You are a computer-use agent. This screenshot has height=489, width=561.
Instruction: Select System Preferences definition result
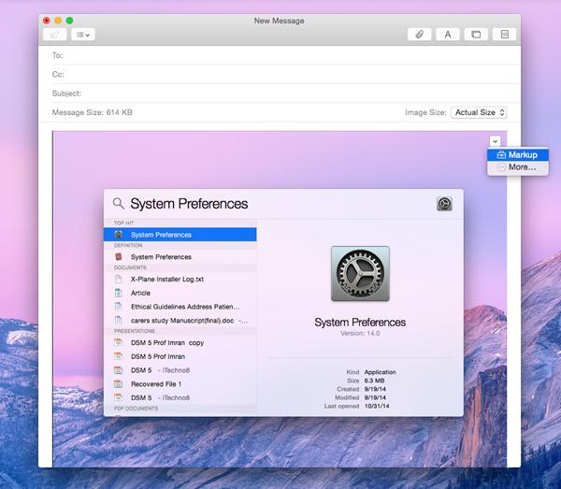pyautogui.click(x=180, y=257)
